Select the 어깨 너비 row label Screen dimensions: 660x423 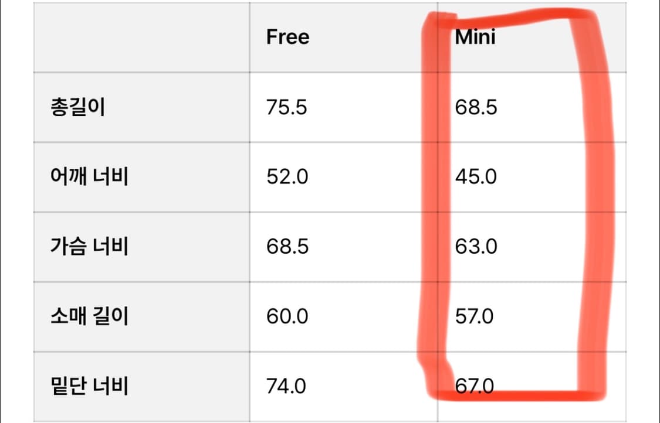[x=89, y=176]
